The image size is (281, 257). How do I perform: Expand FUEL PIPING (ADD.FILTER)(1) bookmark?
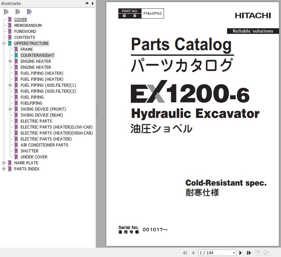[10, 85]
